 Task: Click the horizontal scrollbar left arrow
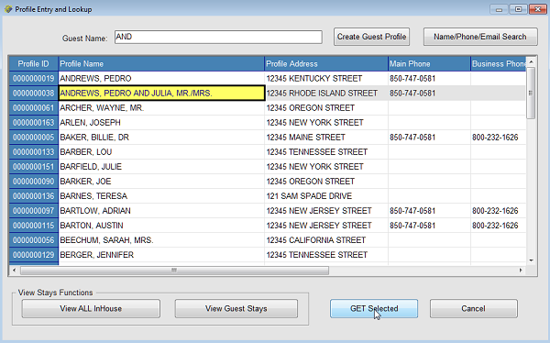pos(14,271)
